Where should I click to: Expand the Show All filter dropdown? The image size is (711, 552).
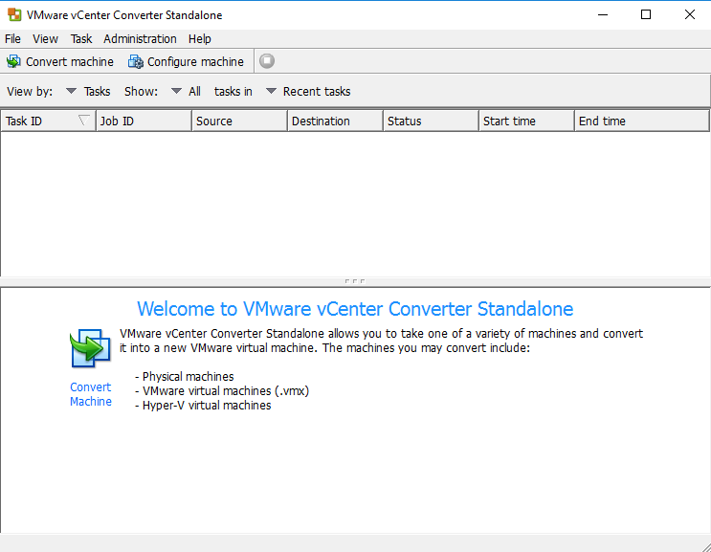(176, 91)
